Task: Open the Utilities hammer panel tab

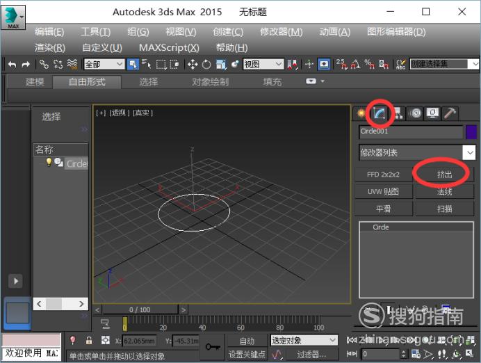Action: pos(450,113)
